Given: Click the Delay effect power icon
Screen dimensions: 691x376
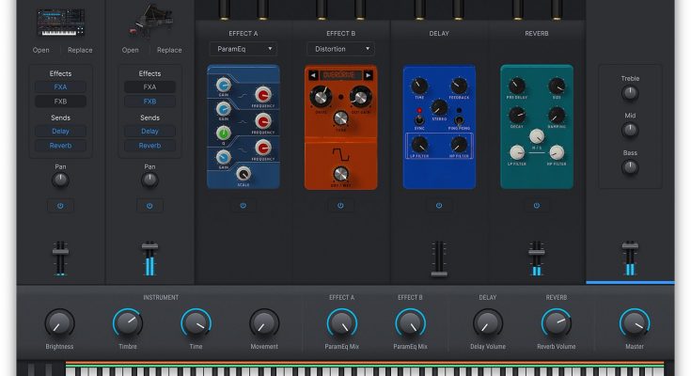Looking at the screenshot, I should click(x=438, y=204).
